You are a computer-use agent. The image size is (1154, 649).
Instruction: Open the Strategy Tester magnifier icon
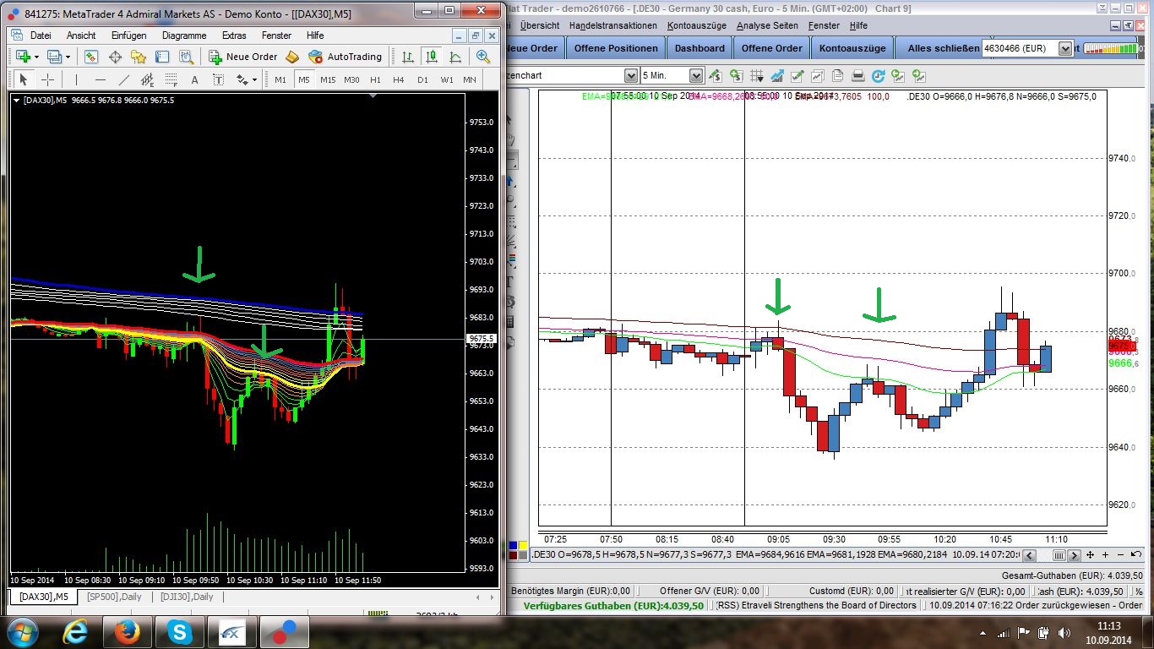click(x=186, y=57)
